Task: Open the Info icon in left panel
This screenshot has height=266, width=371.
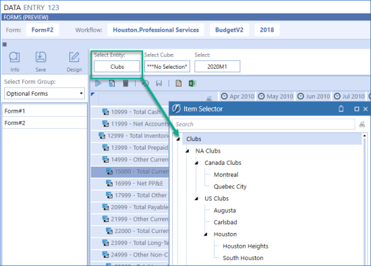Action: pyautogui.click(x=14, y=57)
